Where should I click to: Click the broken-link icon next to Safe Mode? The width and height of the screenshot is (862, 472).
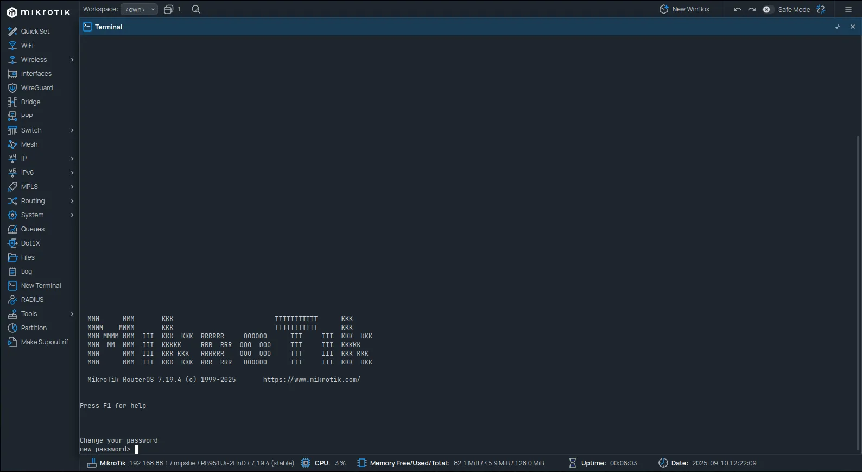click(821, 9)
